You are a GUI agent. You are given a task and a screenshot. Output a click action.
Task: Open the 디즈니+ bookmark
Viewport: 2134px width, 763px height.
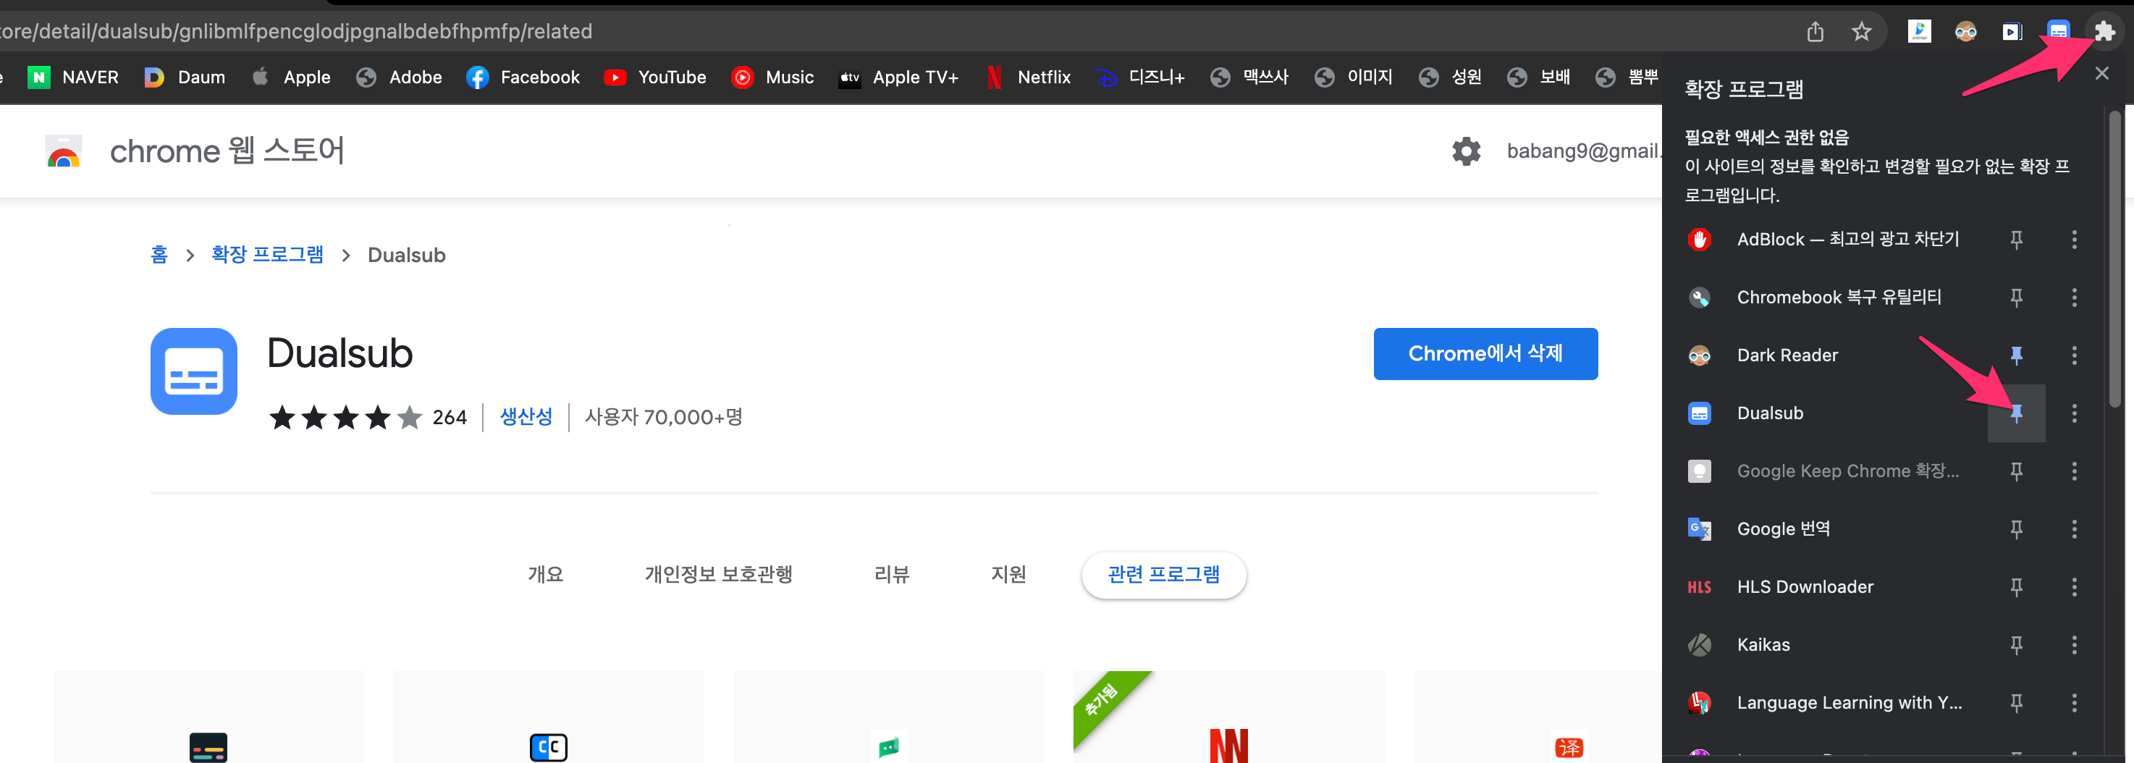click(1140, 77)
